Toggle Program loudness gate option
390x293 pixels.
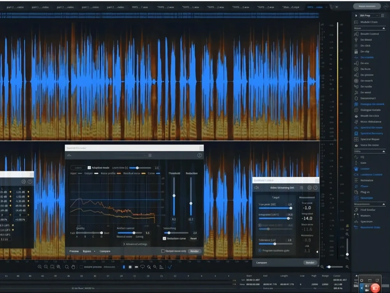click(260, 250)
